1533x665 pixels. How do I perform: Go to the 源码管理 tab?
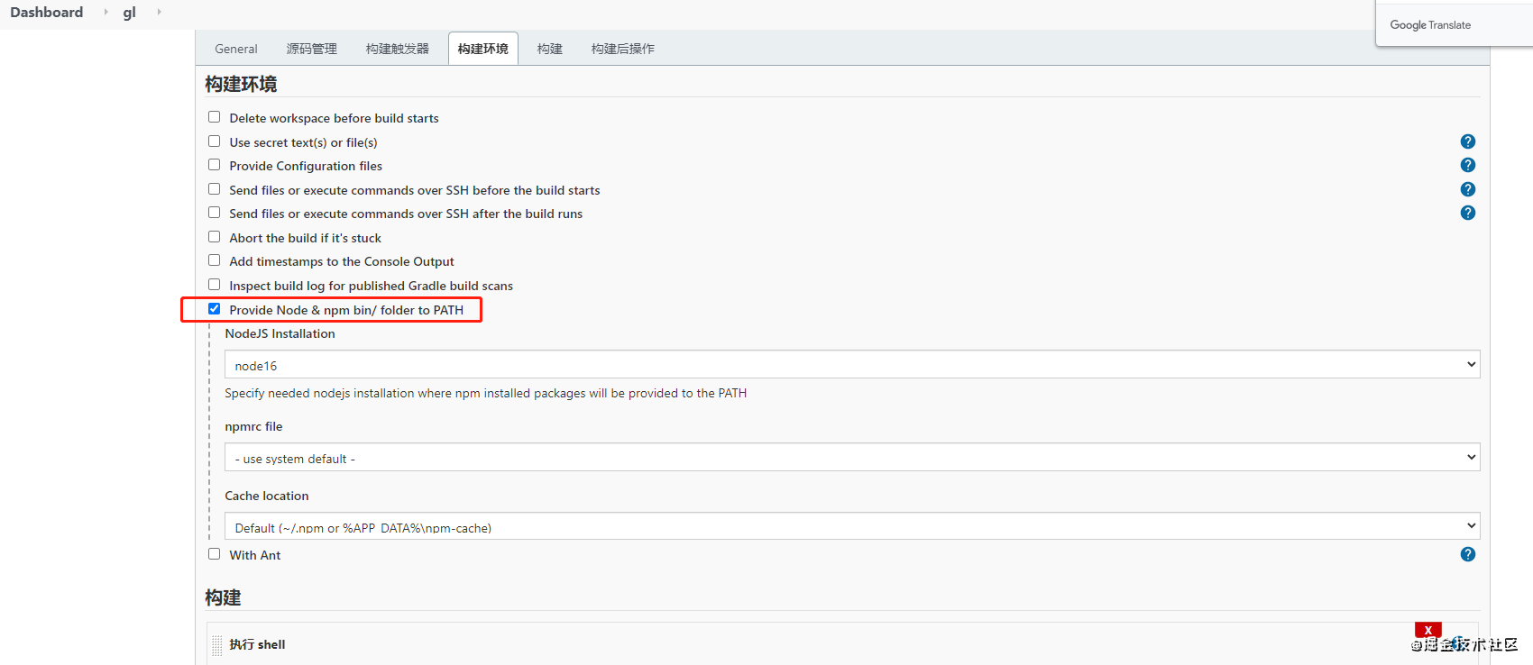(x=311, y=49)
